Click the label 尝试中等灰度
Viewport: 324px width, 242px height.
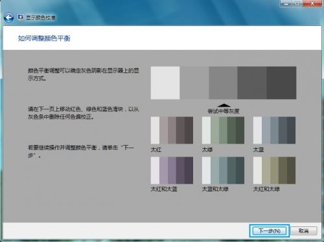224,111
